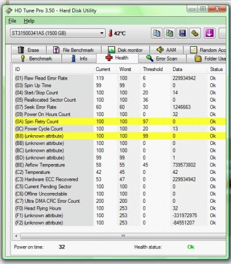231x264 pixels.
Task: Select the (BB) unknown attribute row
Action: pyautogui.click(x=120, y=143)
